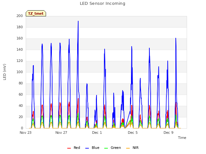Click the tallest blue peak near 190 mV

78,21
